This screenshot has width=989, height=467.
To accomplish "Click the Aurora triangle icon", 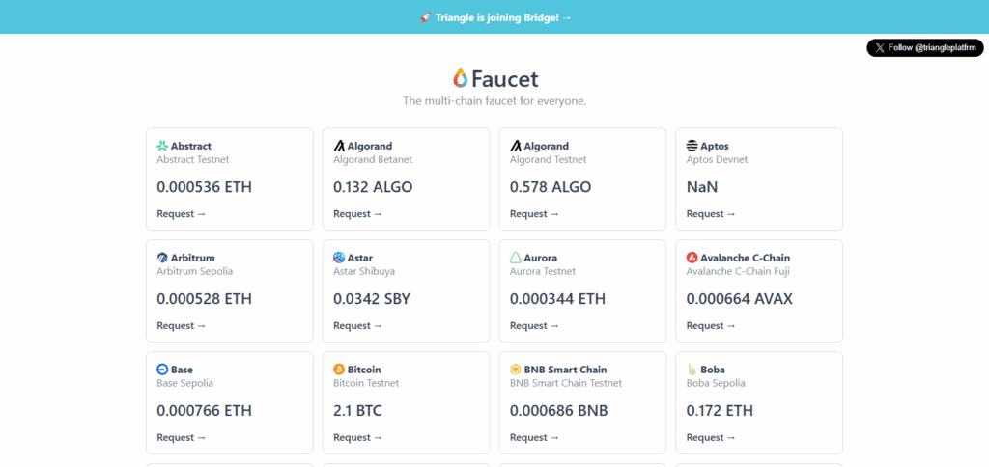I will tap(516, 258).
